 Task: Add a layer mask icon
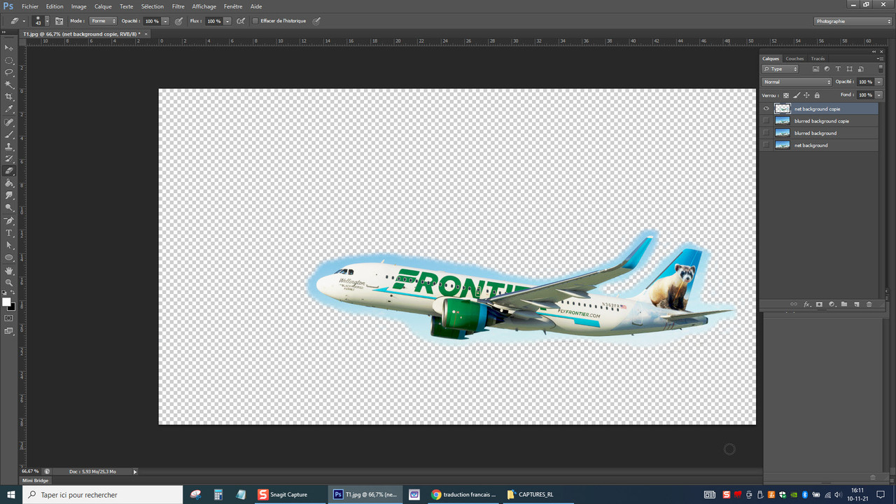tap(819, 304)
